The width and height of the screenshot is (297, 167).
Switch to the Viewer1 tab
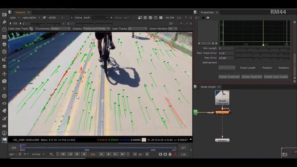20,13
